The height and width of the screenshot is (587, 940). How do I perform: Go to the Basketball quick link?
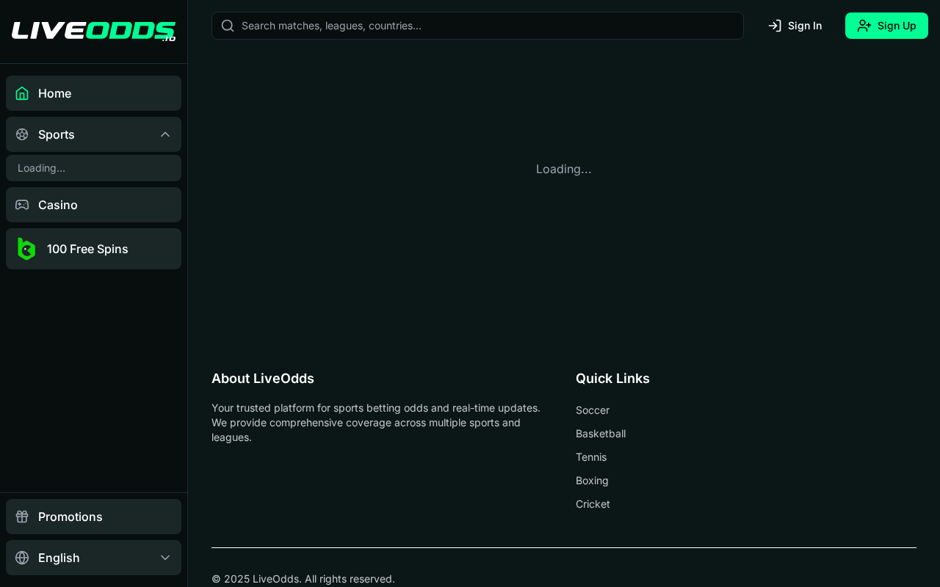[x=601, y=434]
